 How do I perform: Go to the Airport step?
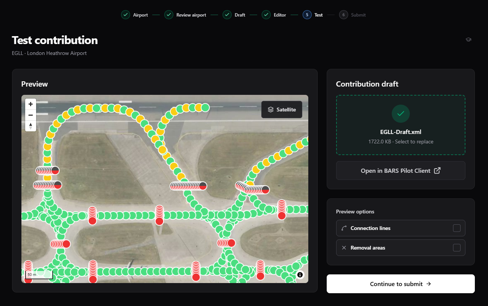[x=135, y=15]
